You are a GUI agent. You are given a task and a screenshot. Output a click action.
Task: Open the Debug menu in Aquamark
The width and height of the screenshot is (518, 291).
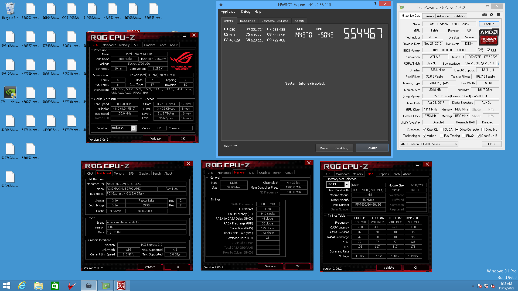(x=246, y=12)
